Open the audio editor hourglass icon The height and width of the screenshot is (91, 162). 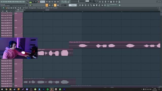pos(103,2)
